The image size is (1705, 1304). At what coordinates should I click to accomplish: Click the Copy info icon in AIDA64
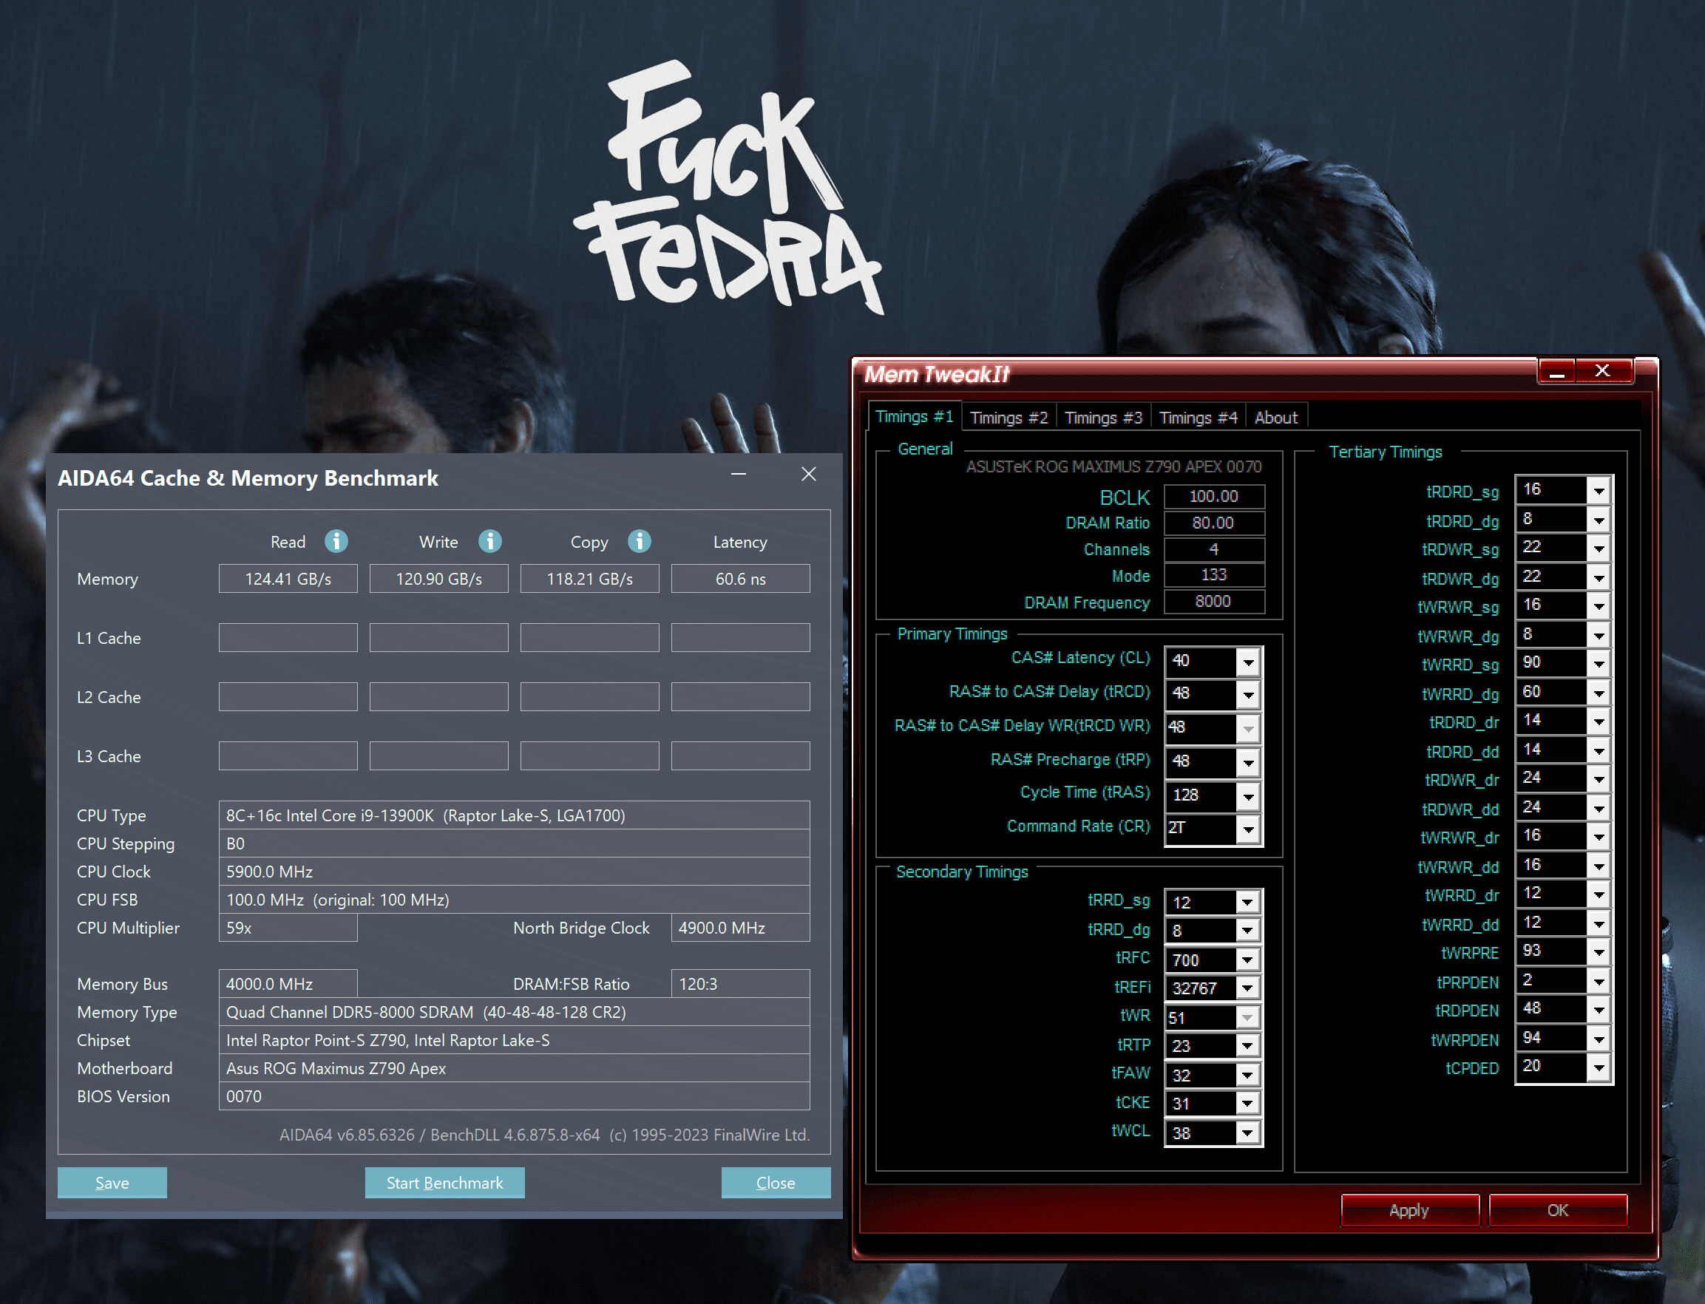tap(640, 541)
